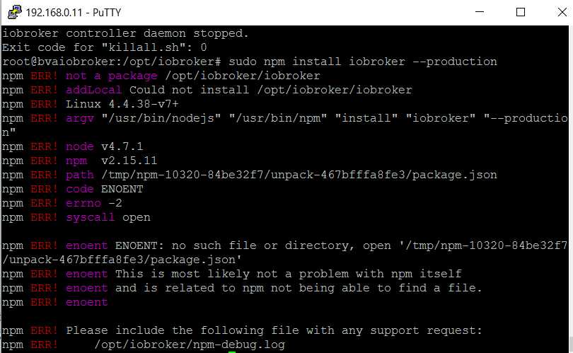Click the "syscall open" line
The width and height of the screenshot is (573, 353).
coord(108,217)
